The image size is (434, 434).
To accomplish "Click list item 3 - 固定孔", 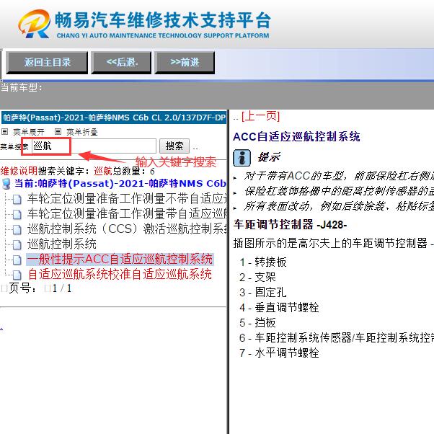I will pyautogui.click(x=263, y=292).
